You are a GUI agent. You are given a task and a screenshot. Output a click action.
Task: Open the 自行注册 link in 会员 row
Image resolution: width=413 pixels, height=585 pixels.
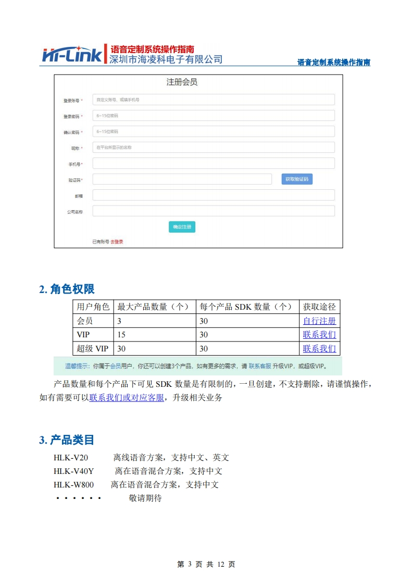pyautogui.click(x=319, y=321)
